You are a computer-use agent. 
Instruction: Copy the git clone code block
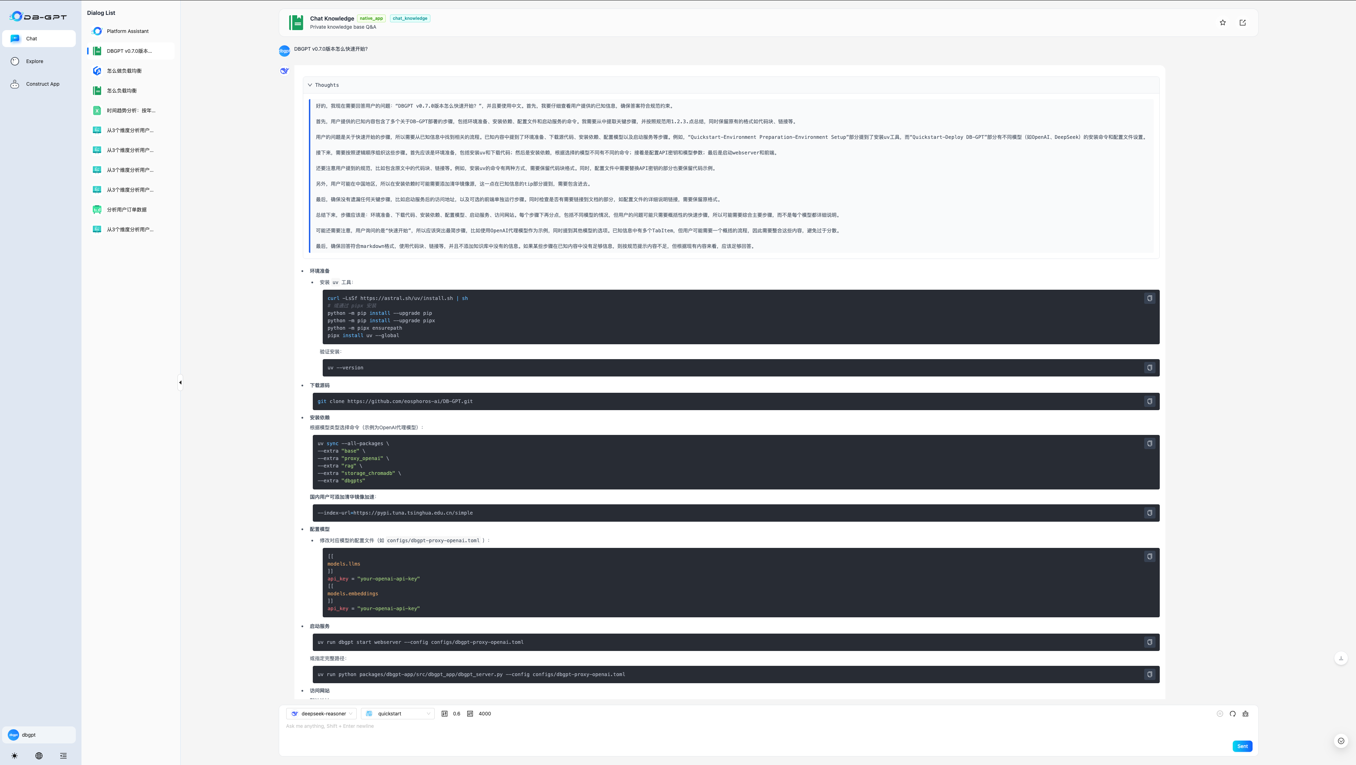[x=1150, y=401]
